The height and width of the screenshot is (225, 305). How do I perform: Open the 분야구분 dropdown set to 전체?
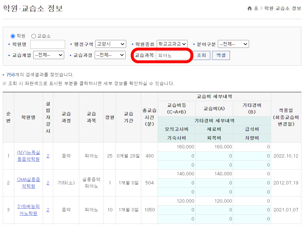tap(233, 44)
